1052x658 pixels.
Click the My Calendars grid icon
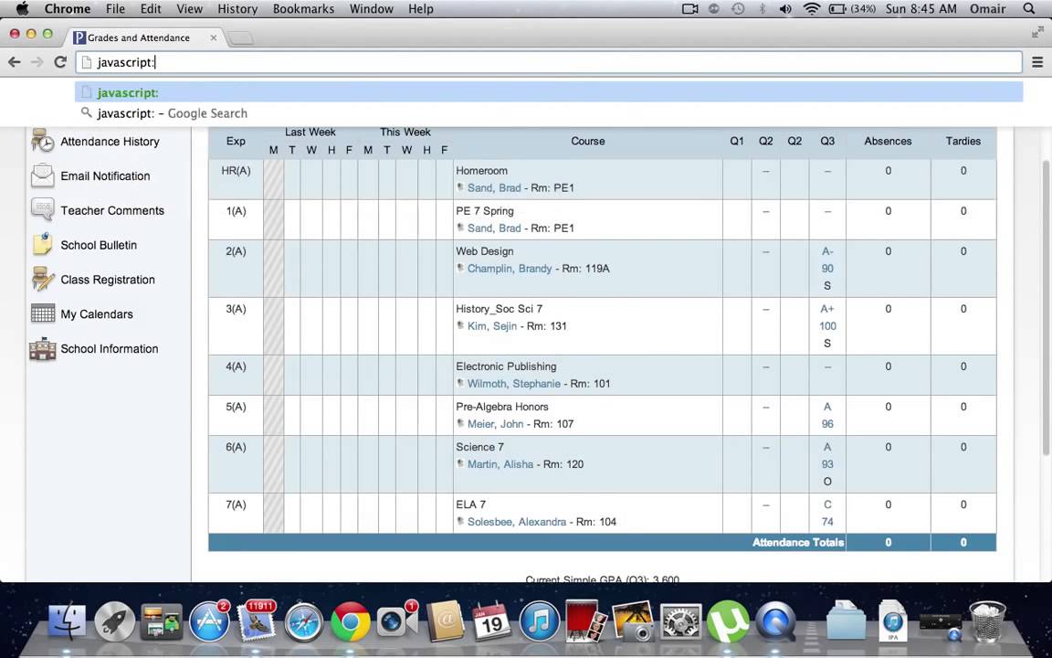[42, 313]
